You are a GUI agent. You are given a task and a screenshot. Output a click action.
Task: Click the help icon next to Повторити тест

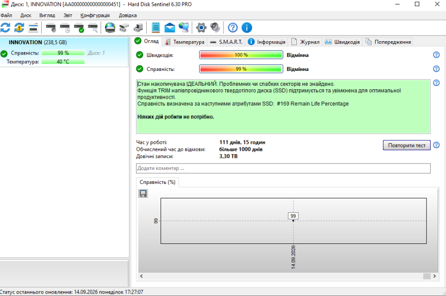pos(436,145)
